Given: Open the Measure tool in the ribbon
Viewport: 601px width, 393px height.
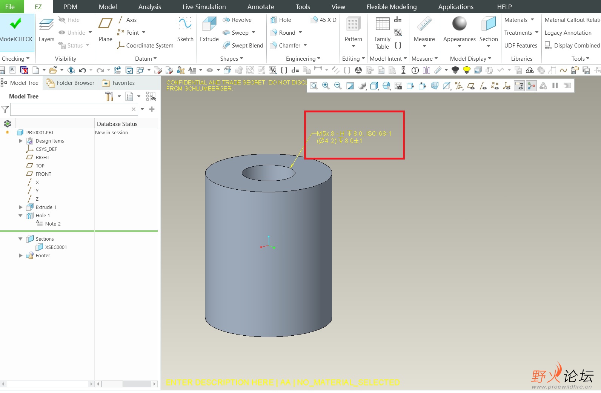Looking at the screenshot, I should tap(424, 25).
